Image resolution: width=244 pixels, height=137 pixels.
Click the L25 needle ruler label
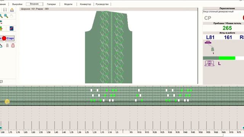(87, 132)
